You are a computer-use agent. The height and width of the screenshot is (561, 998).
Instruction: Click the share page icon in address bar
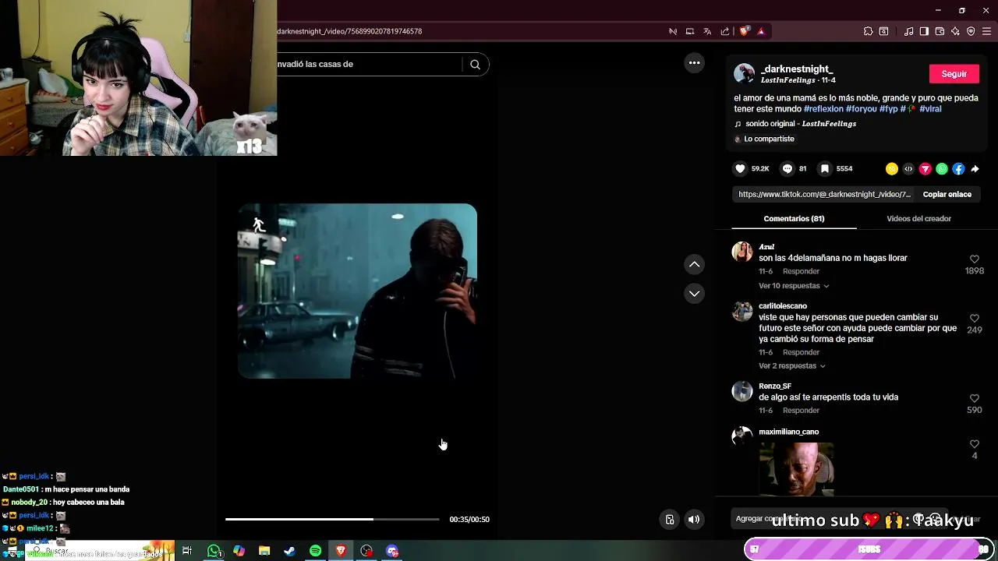(x=725, y=32)
